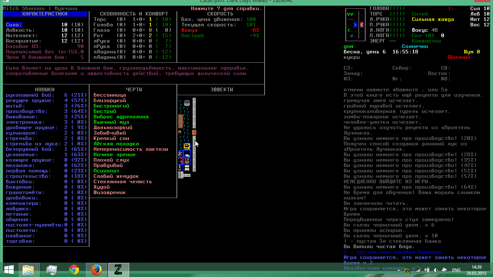Select the 'Восприятие:' stat row
The image size is (493, 277).
point(45,41)
